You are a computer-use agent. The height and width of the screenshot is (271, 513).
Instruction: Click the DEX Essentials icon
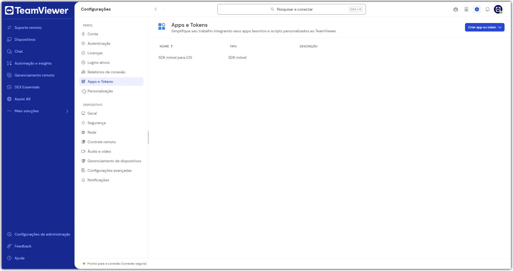(x=9, y=87)
